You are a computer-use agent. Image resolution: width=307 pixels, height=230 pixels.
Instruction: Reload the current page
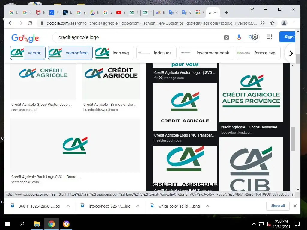click(30, 23)
